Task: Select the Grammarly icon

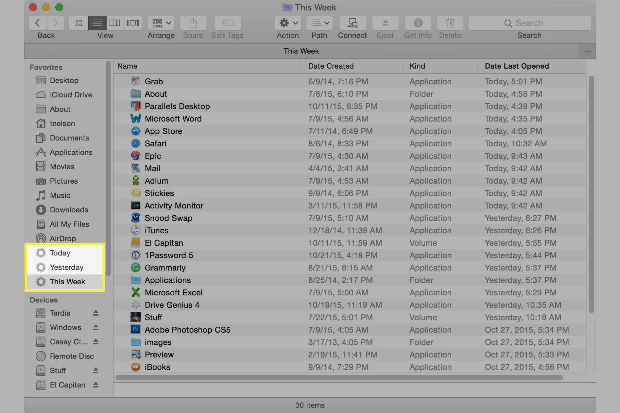Action: pos(135,267)
